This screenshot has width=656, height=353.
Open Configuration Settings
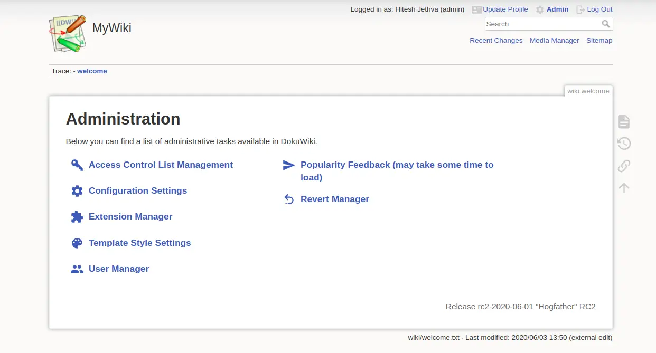tap(138, 191)
